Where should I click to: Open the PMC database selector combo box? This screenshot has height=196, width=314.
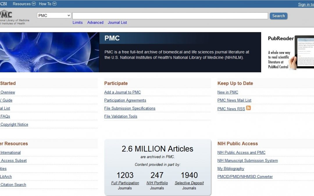click(54, 15)
